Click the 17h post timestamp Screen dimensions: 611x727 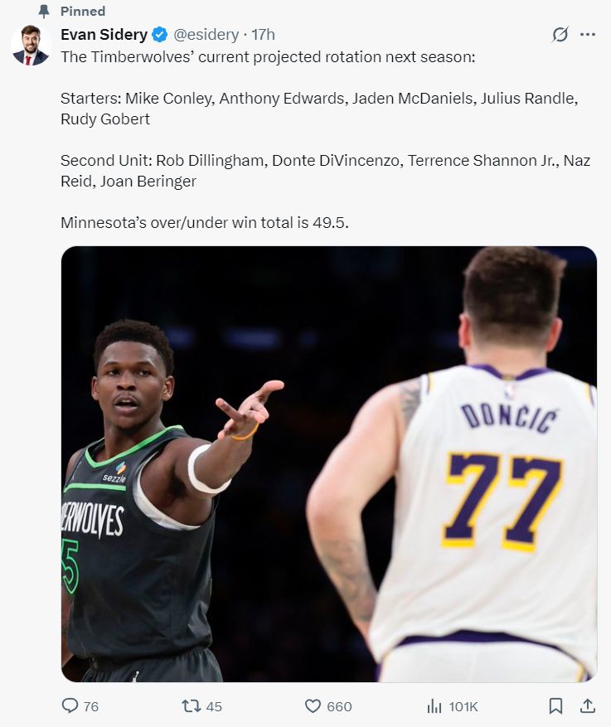tap(264, 34)
